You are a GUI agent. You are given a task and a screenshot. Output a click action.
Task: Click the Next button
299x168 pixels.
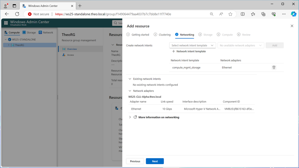point(155,161)
